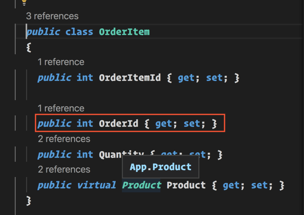Open 2 references above Product property
The image size is (304, 215).
[x=64, y=169]
